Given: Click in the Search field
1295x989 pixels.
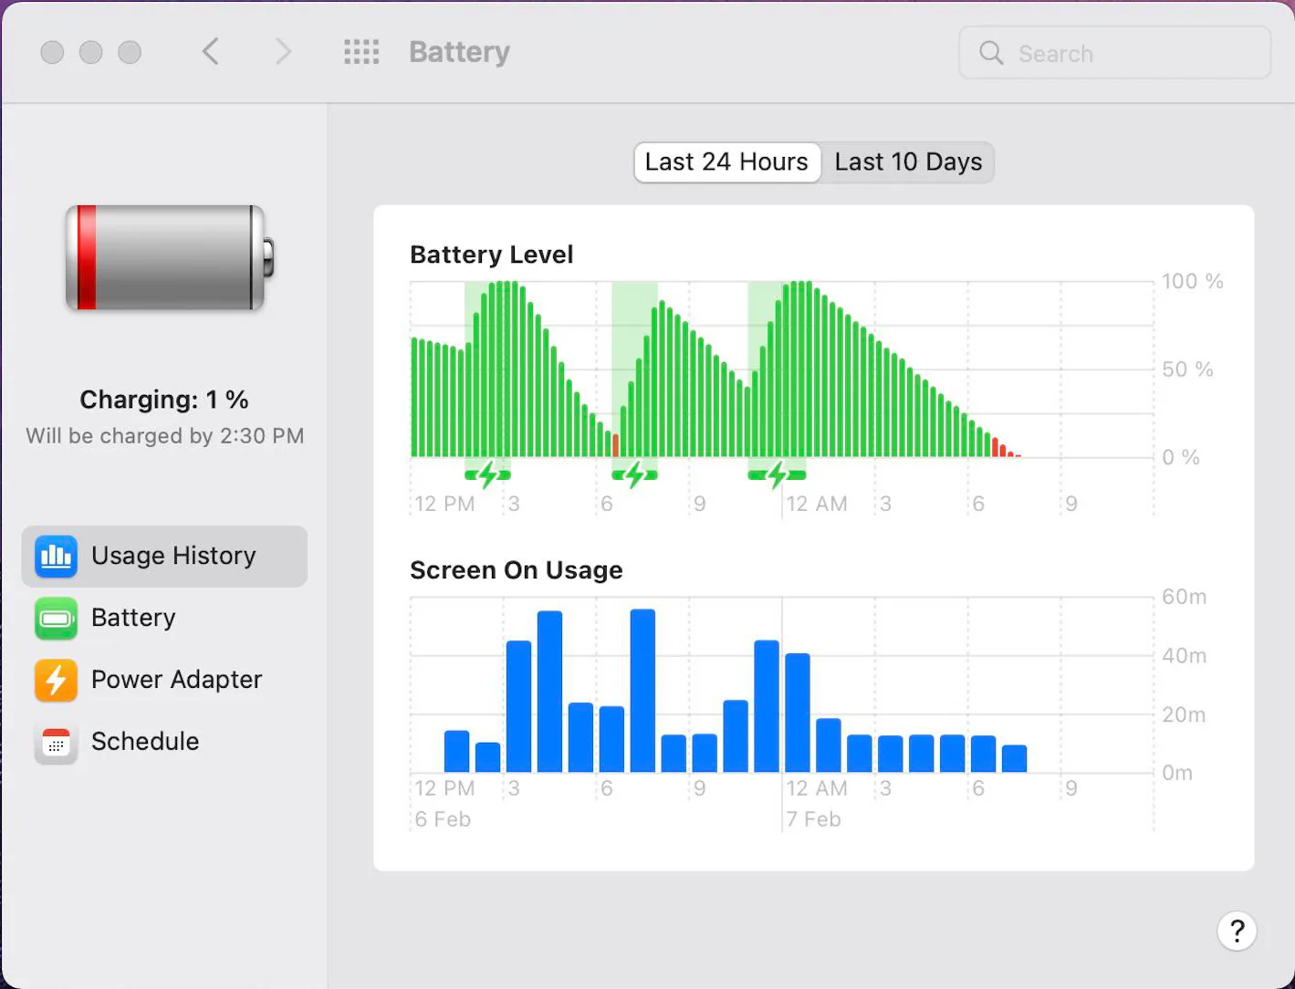Looking at the screenshot, I should (x=1114, y=53).
